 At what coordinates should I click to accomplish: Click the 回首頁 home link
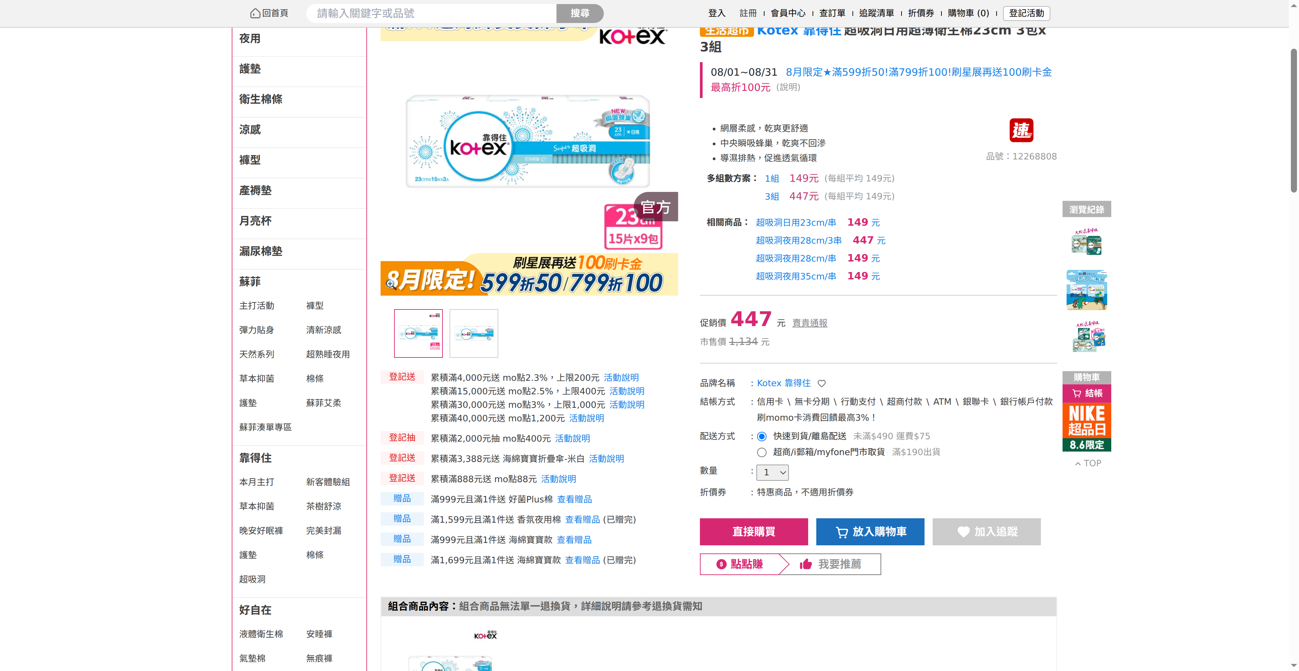[x=270, y=13]
